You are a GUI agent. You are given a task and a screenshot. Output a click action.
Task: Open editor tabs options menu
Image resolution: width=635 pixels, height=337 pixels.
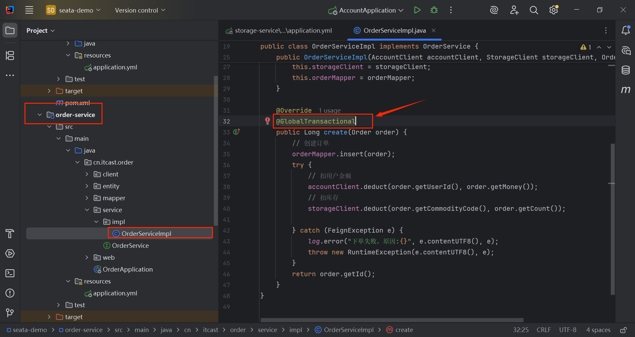[x=606, y=30]
